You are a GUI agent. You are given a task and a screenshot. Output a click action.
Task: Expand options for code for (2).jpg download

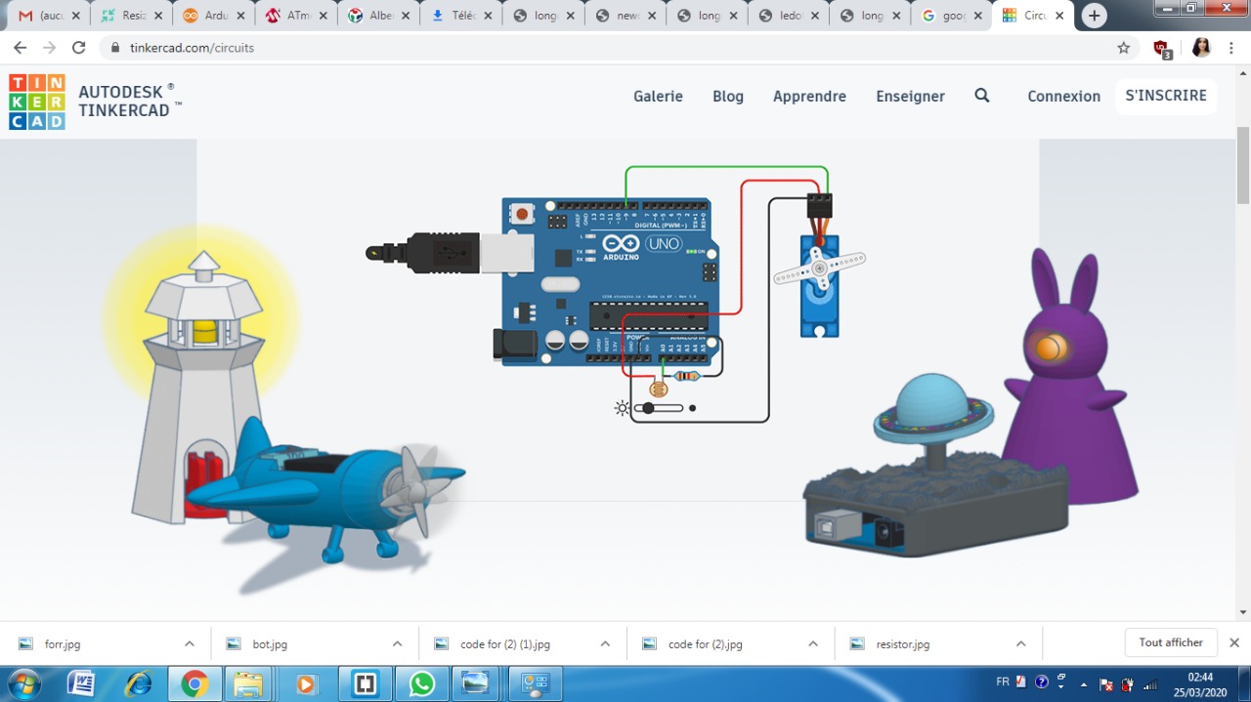813,644
